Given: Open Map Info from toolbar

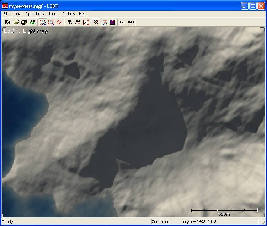Looking at the screenshot, I should (69, 22).
